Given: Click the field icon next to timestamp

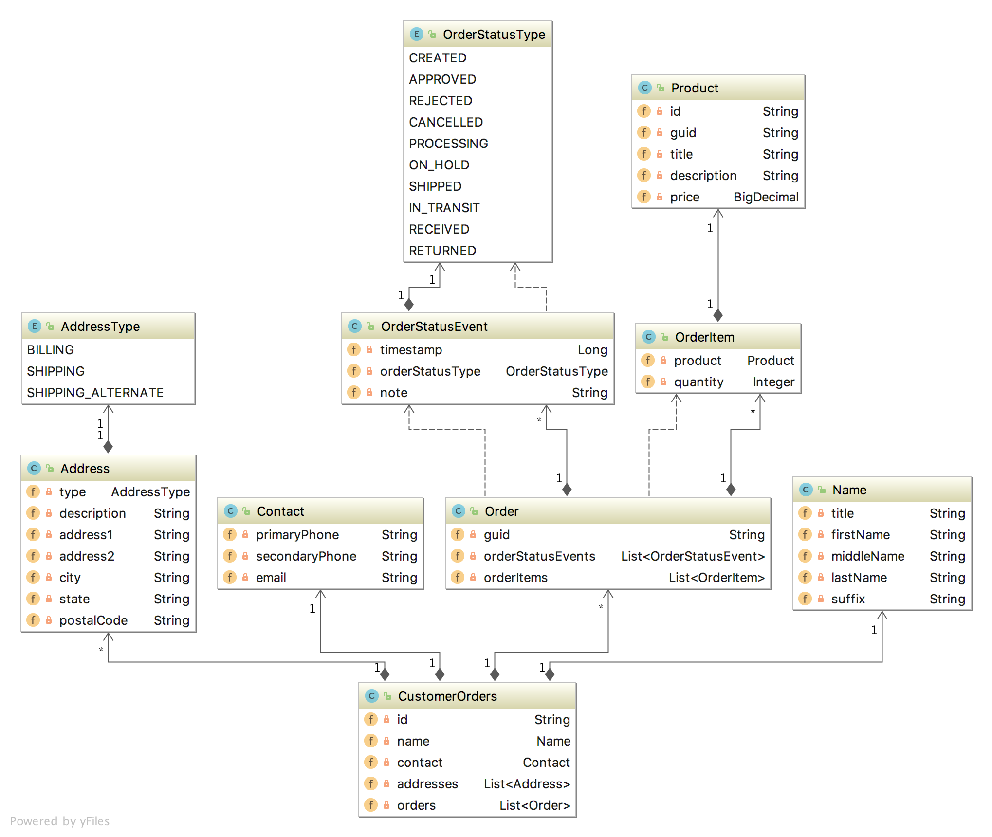Looking at the screenshot, I should (354, 349).
